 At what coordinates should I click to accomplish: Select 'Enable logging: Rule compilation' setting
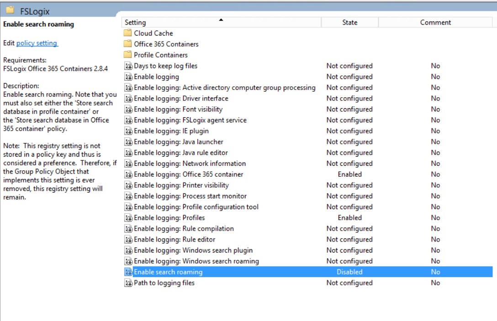click(x=184, y=228)
